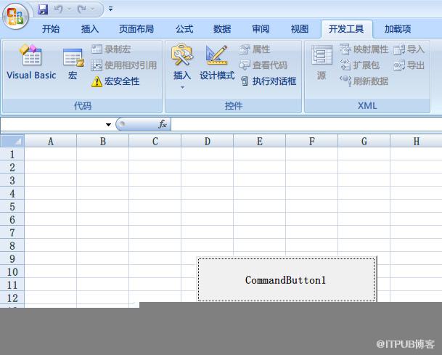The width and height of the screenshot is (442, 355).
Task: Open the 插入 controls dropdown
Action: coord(182,67)
